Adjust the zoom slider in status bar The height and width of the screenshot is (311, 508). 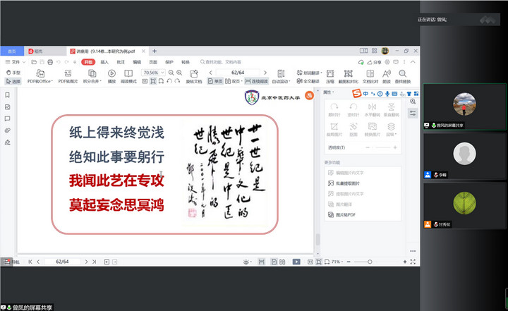click(369, 262)
